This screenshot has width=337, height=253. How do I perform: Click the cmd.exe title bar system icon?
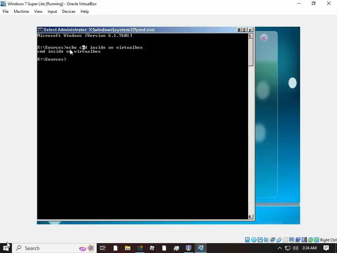[40, 30]
